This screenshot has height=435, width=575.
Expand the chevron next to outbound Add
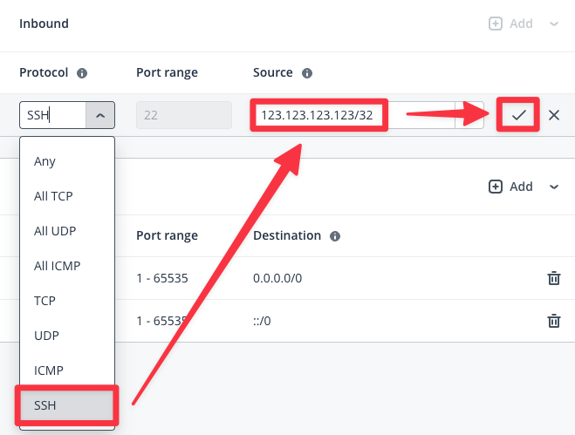tap(553, 187)
